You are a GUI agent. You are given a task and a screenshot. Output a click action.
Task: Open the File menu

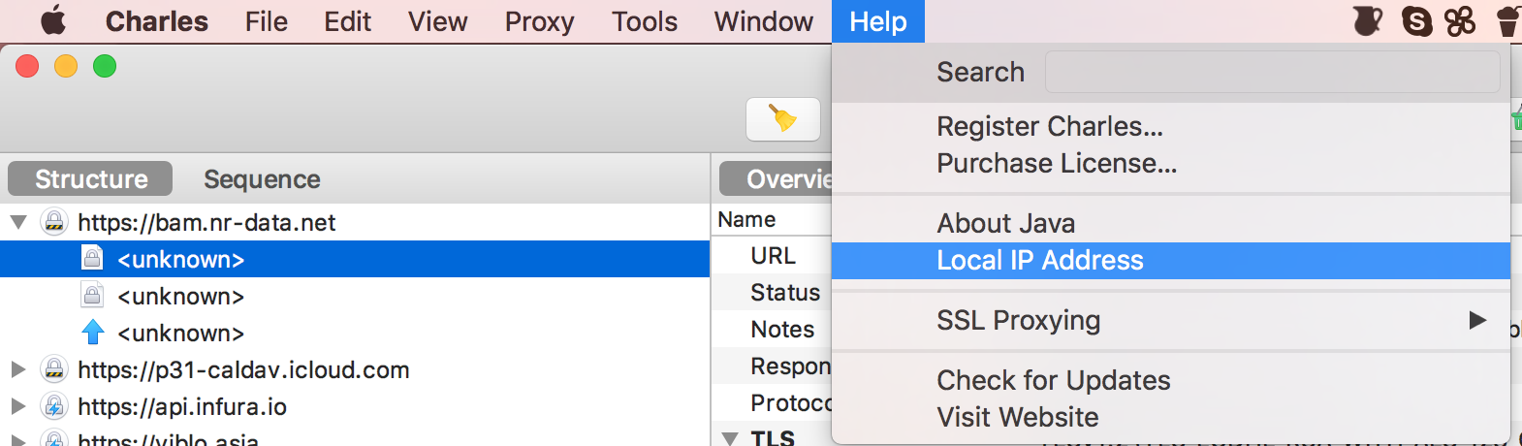tap(266, 21)
